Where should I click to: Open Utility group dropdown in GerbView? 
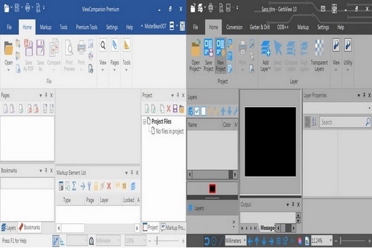(348, 55)
